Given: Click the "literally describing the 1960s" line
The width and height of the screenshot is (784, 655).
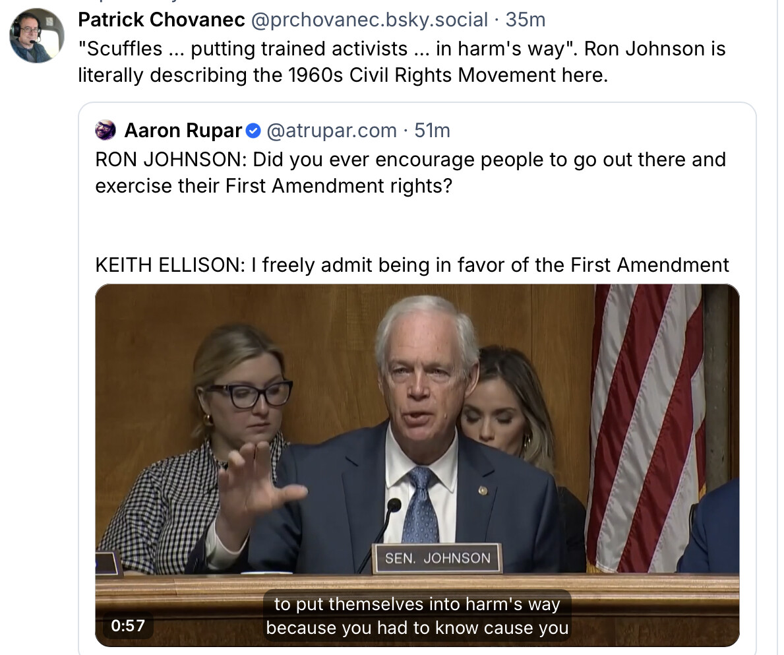Looking at the screenshot, I should tap(343, 75).
